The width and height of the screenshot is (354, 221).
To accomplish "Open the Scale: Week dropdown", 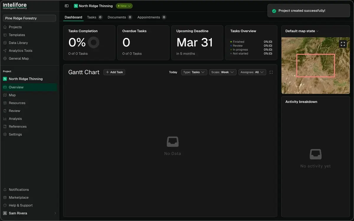I will [223, 72].
